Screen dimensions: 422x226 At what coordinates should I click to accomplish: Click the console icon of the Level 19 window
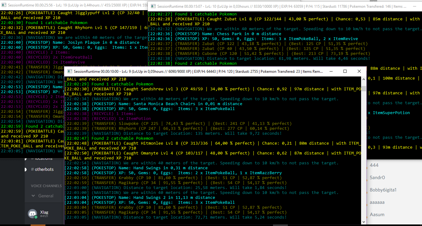click(4, 5)
